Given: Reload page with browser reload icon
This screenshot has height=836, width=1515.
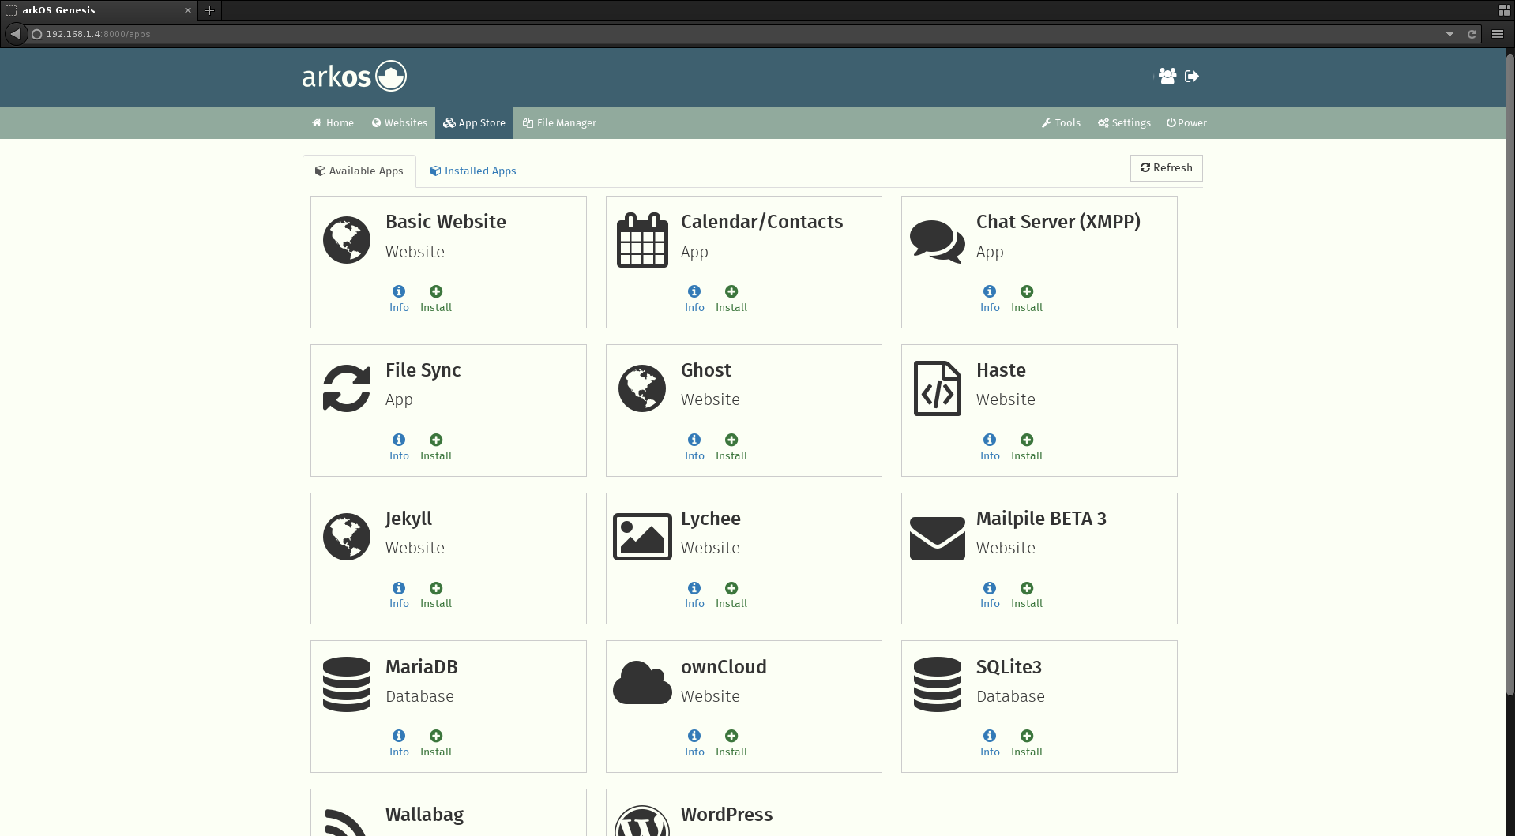Looking at the screenshot, I should pyautogui.click(x=1472, y=34).
